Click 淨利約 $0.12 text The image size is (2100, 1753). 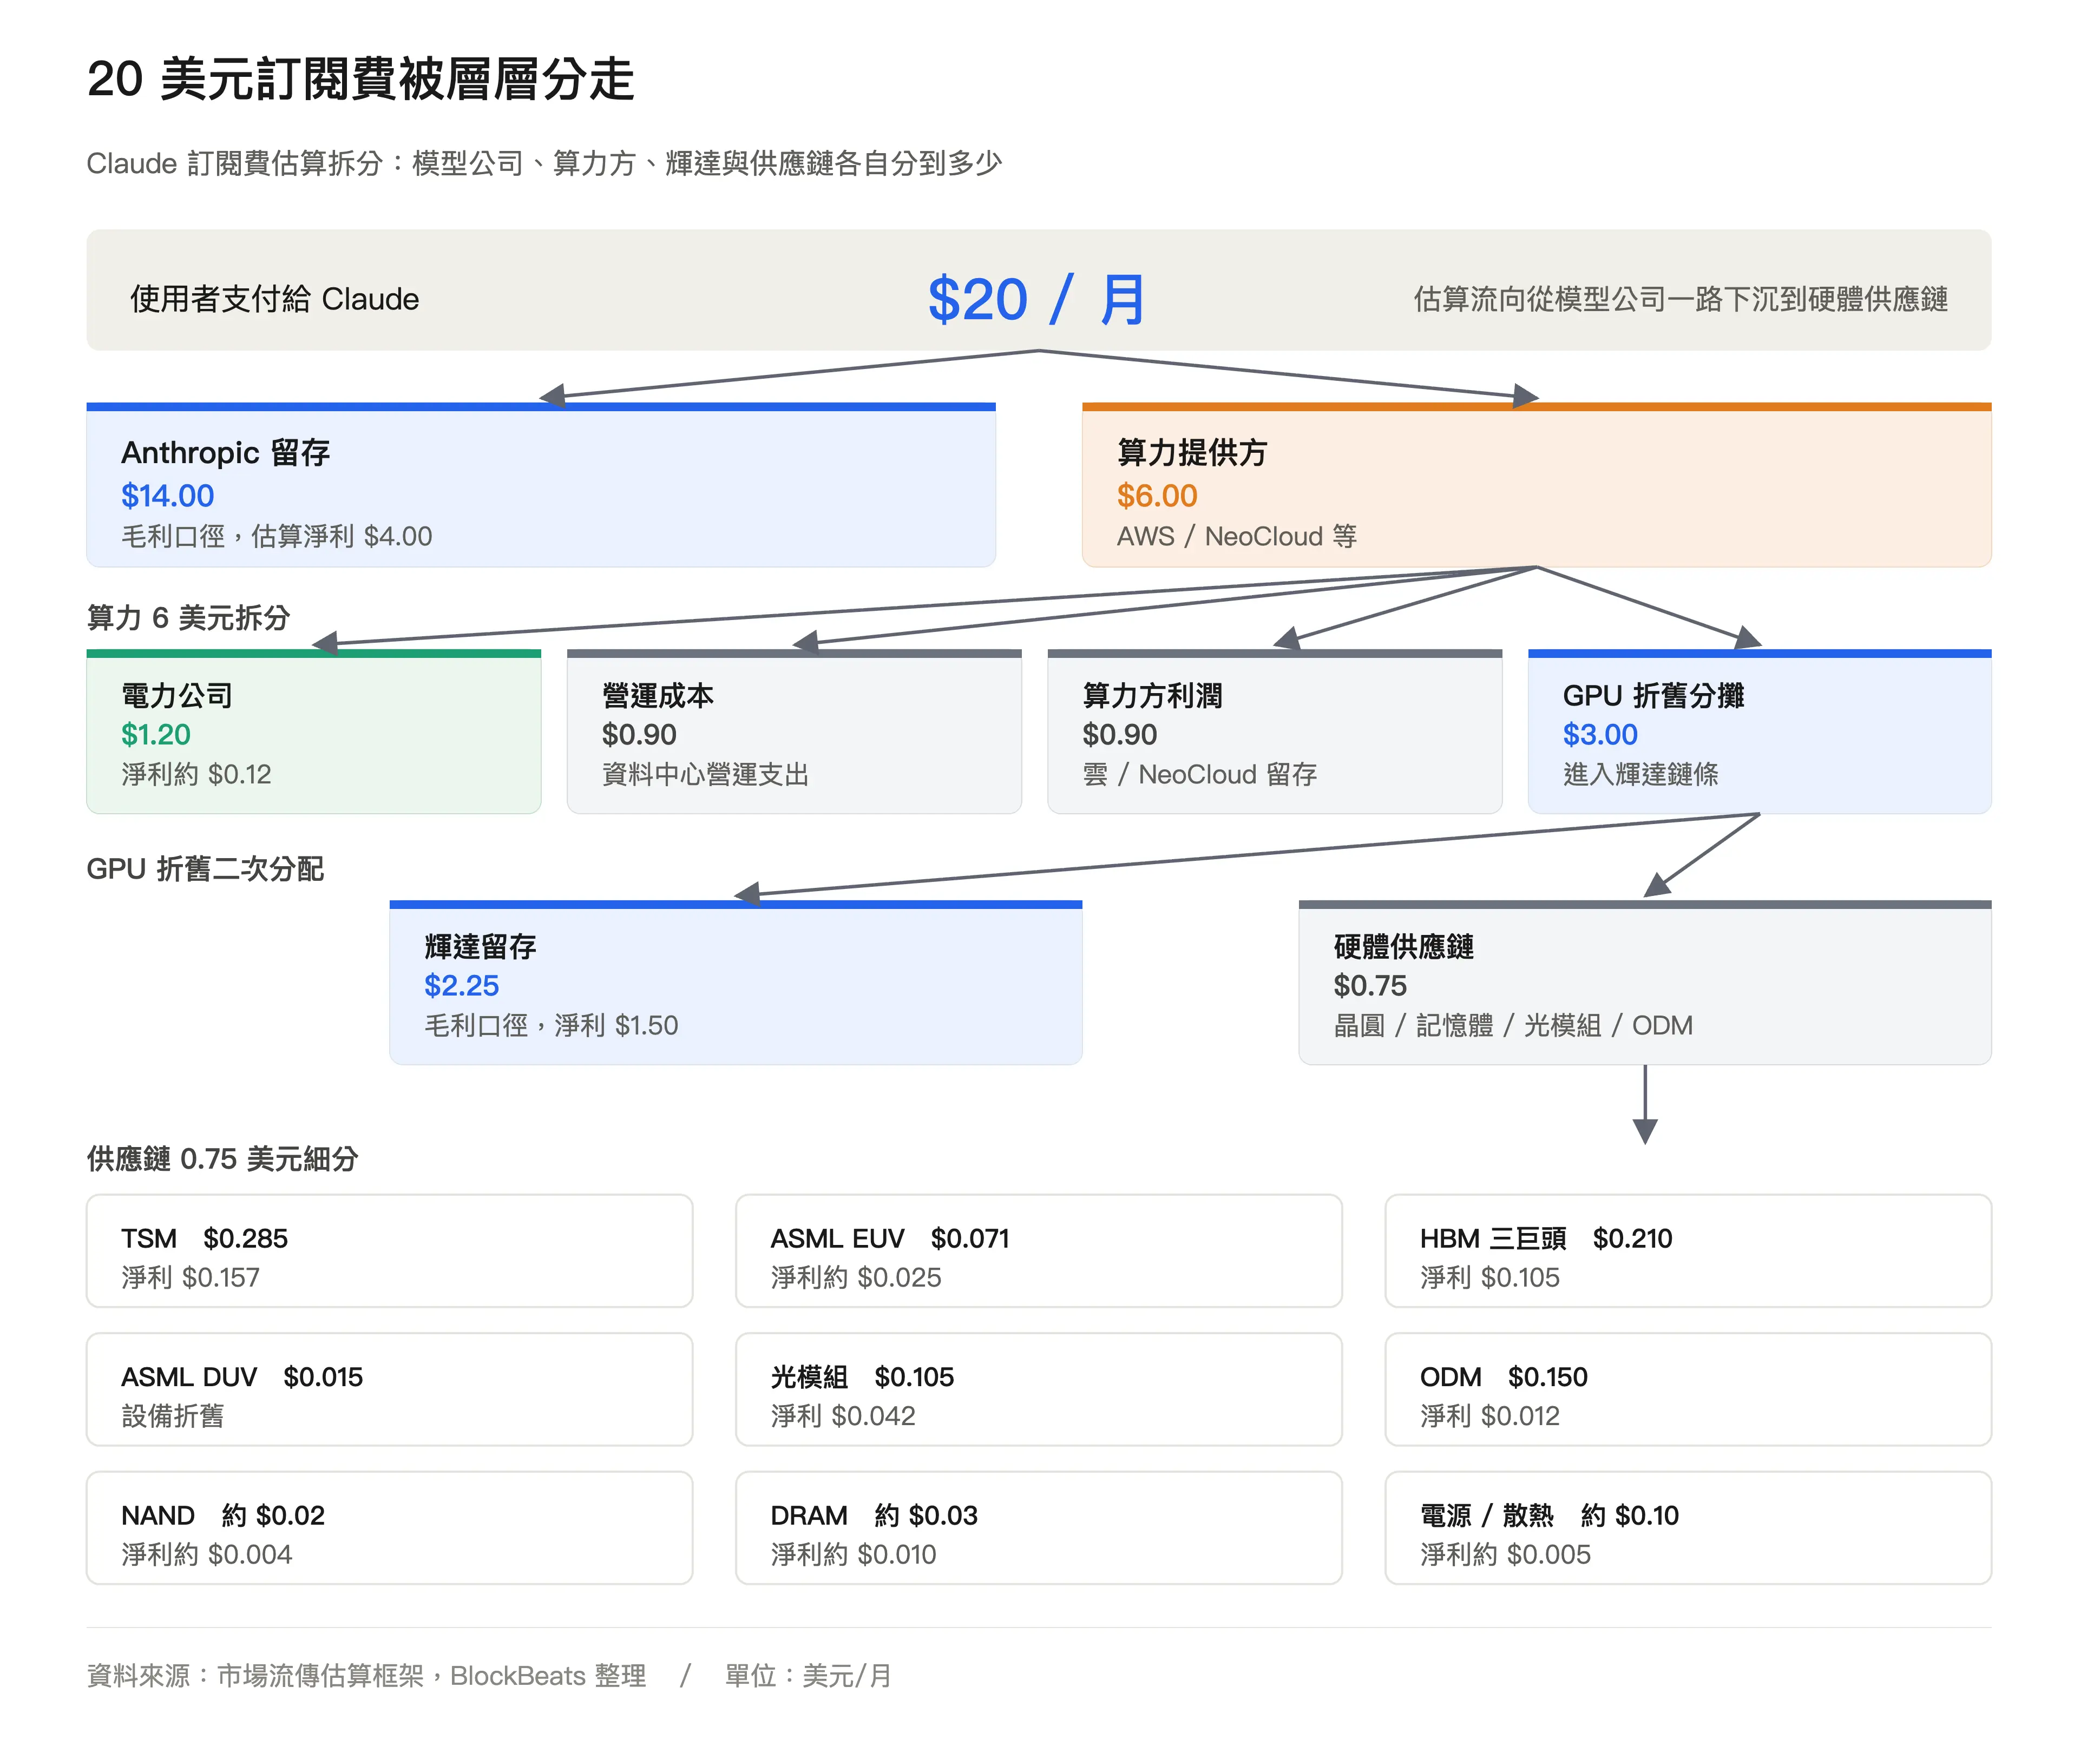(196, 775)
